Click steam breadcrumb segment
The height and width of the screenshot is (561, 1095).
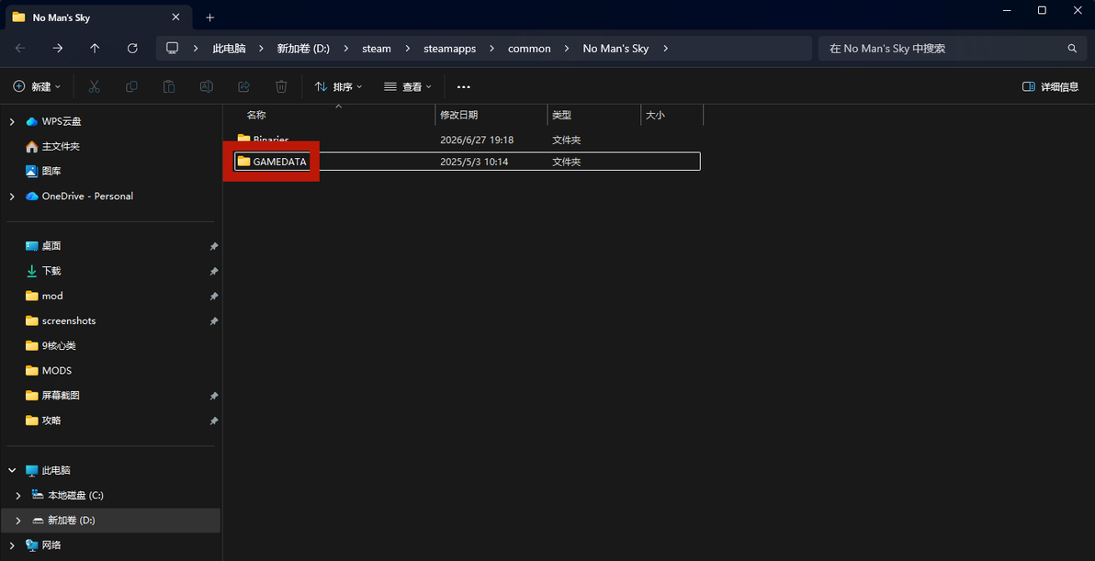(x=377, y=48)
